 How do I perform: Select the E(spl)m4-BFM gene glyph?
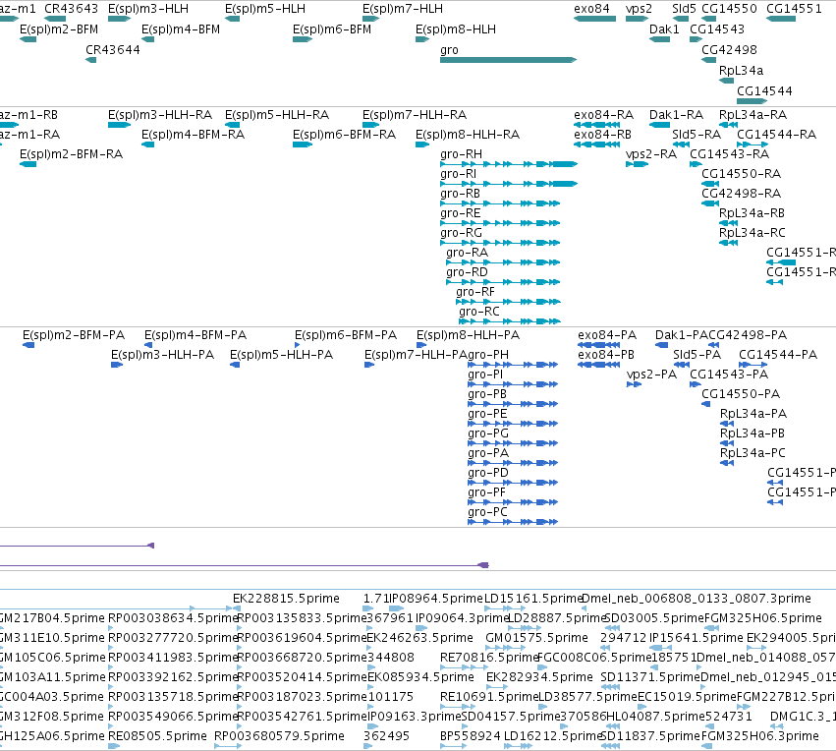(x=147, y=39)
